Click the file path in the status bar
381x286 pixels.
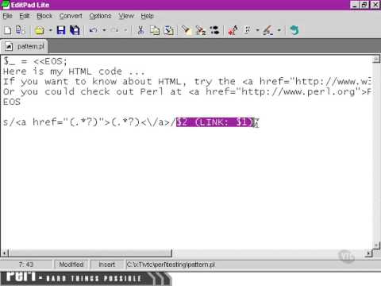pyautogui.click(x=171, y=265)
